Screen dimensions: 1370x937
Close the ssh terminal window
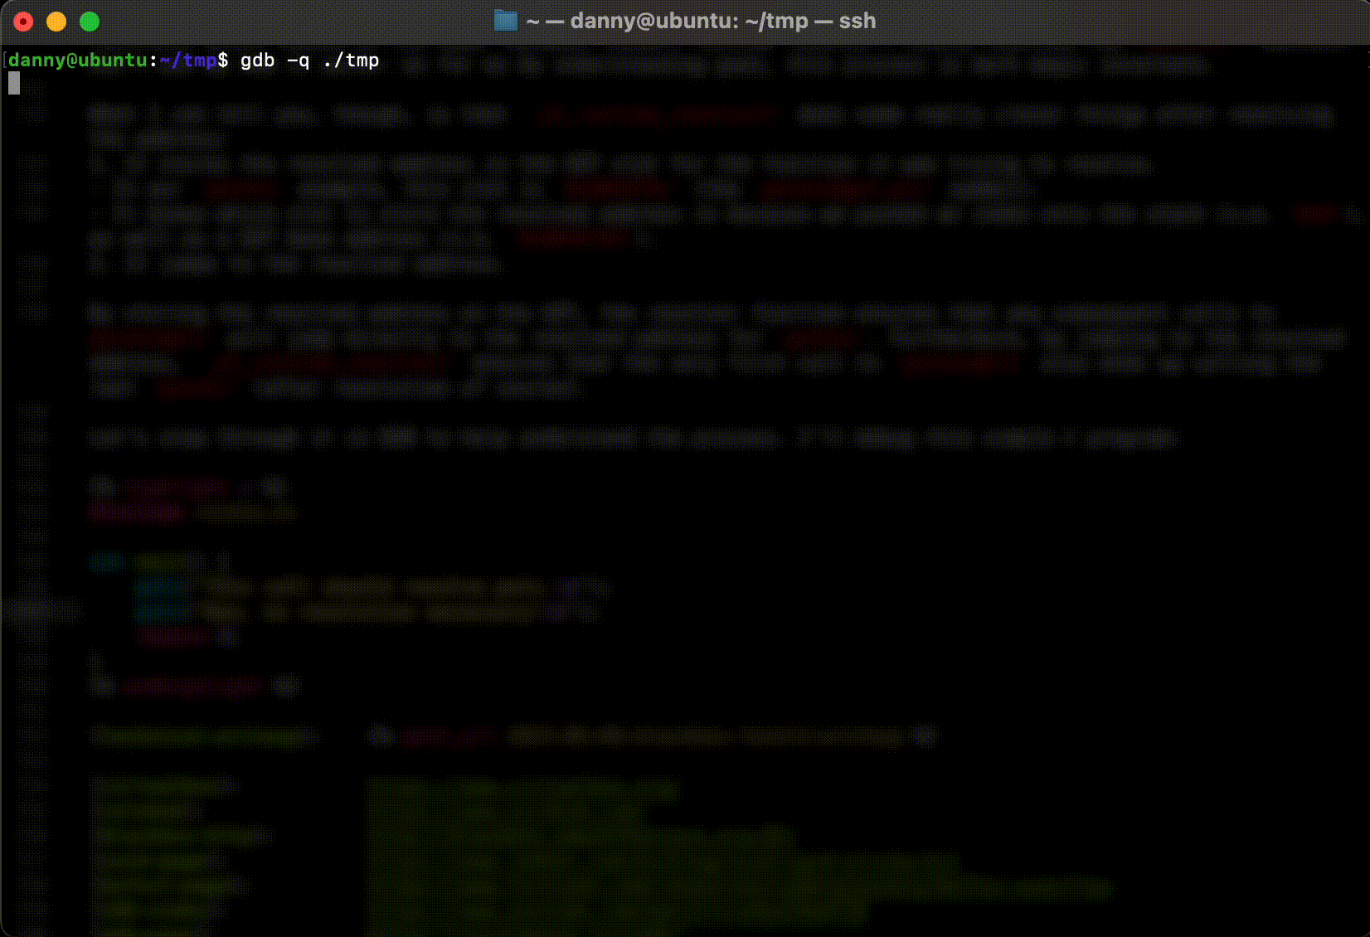coord(23,22)
